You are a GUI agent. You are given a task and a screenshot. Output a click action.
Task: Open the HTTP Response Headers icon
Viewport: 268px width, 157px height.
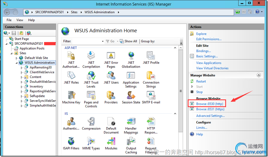151,121
